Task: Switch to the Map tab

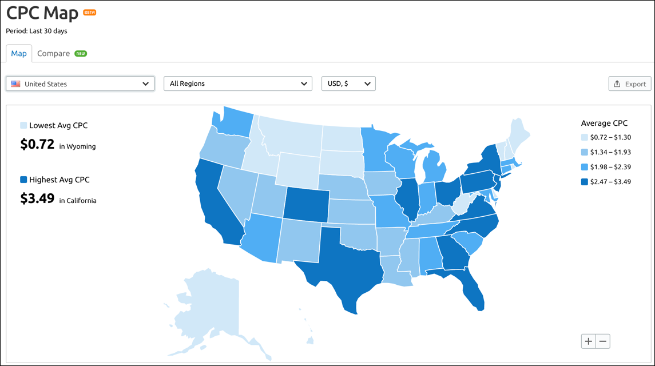Action: point(19,54)
